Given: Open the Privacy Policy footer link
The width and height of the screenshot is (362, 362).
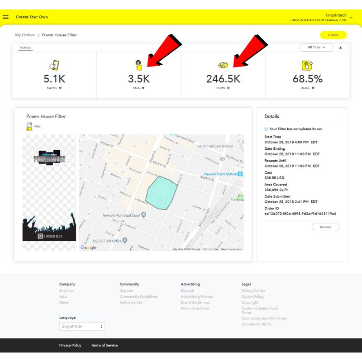Looking at the screenshot, I should tap(70, 345).
